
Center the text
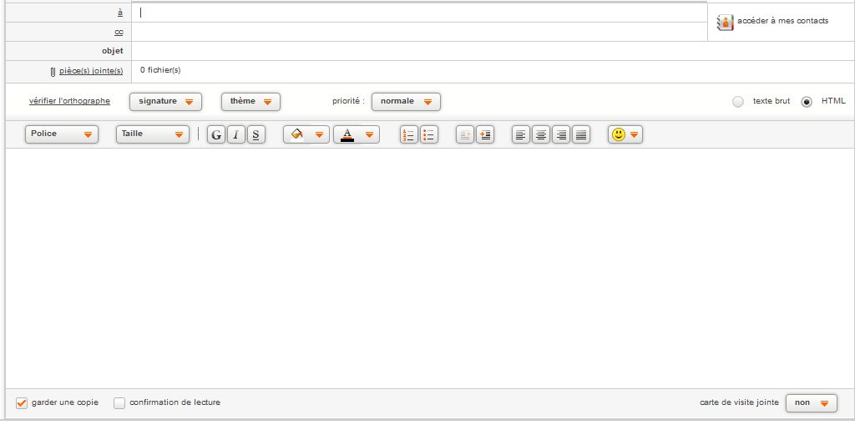(x=541, y=134)
